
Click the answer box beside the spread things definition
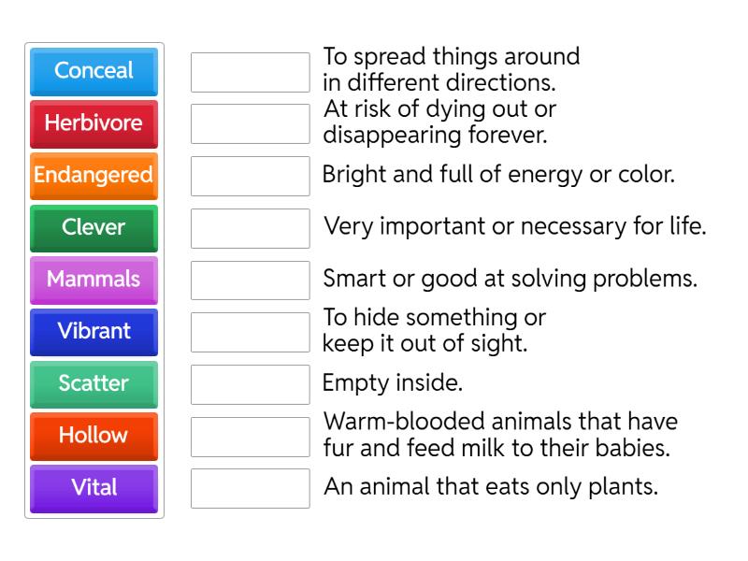(x=250, y=69)
